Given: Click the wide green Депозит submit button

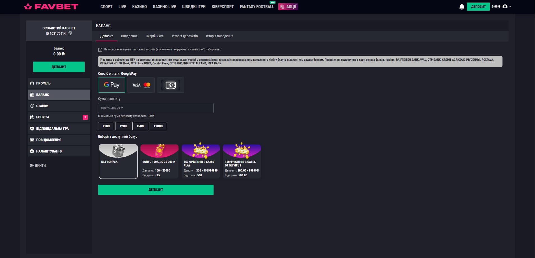Looking at the screenshot, I should [156, 190].
